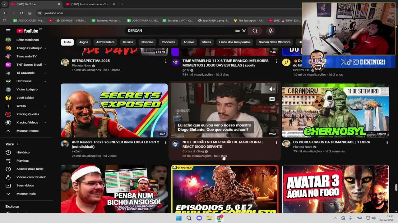Open NOEL DOIDÃO NO MERCADÃO video title
Viewport: 398px width, 223px height.
(222, 144)
